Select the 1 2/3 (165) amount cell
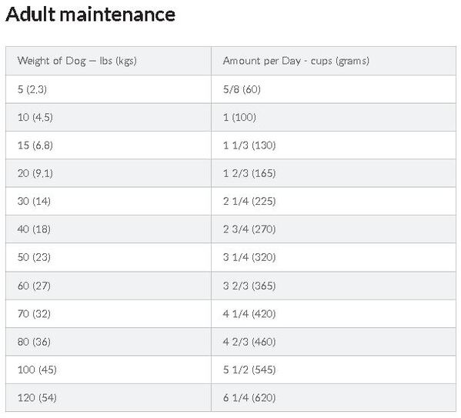The image size is (461, 418). [x=333, y=173]
